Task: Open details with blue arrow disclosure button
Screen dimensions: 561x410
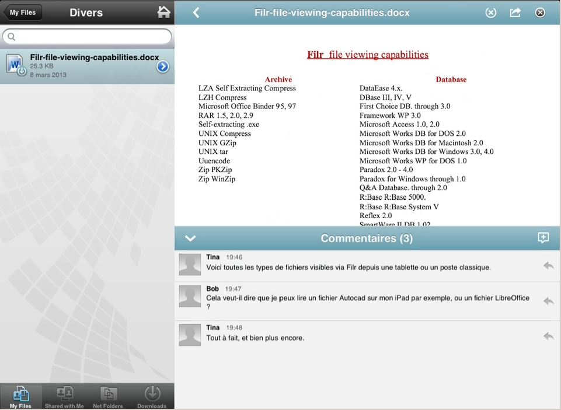Action: coord(163,66)
